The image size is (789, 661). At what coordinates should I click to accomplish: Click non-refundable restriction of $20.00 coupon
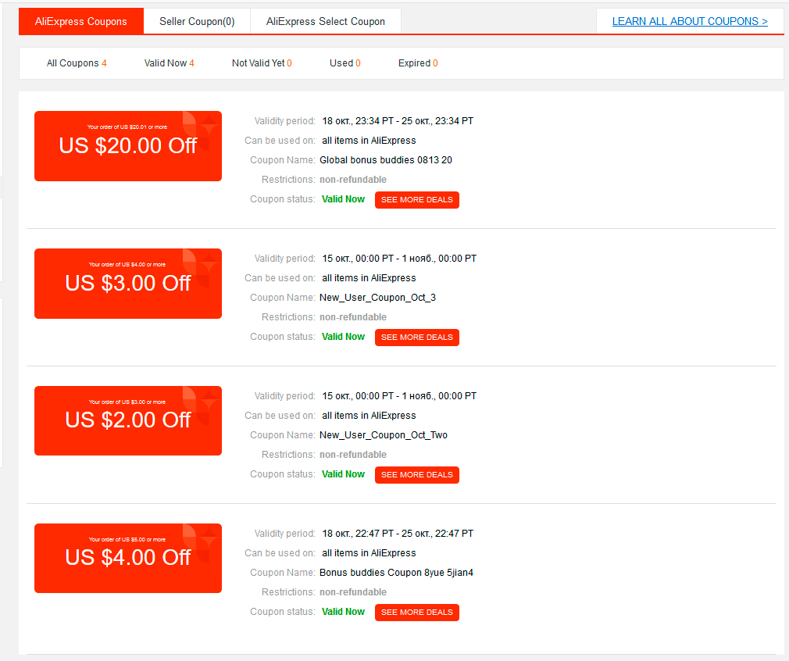click(353, 180)
